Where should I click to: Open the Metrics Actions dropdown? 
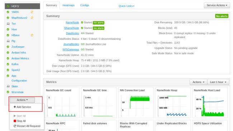(x=198, y=82)
